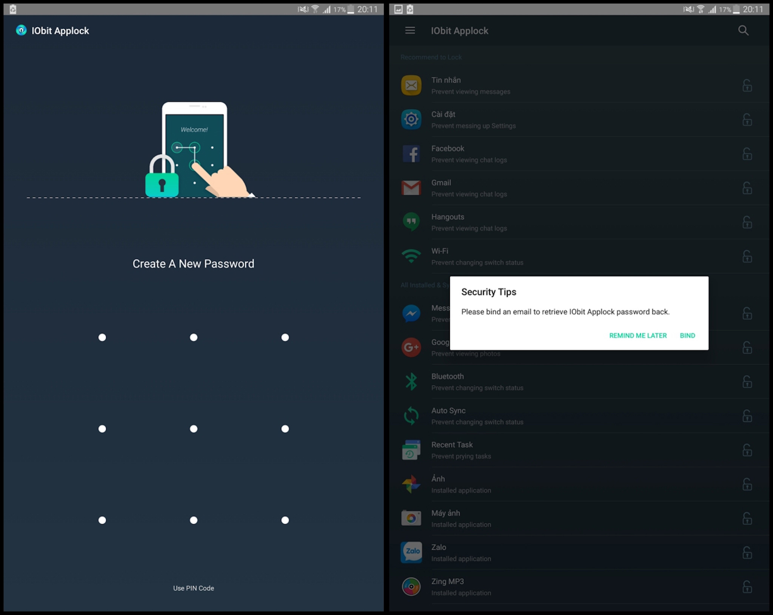Click the Recent Task icon

click(x=411, y=450)
